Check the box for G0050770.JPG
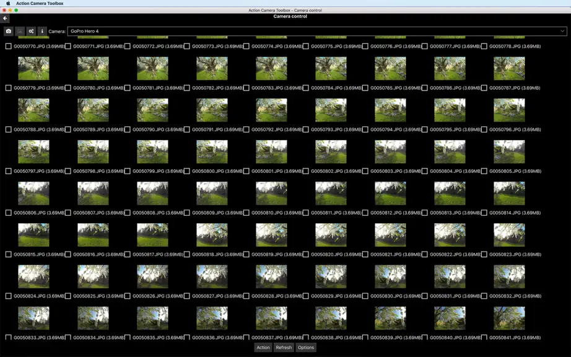Viewport: 571px width, 357px height. pyautogui.click(x=9, y=46)
